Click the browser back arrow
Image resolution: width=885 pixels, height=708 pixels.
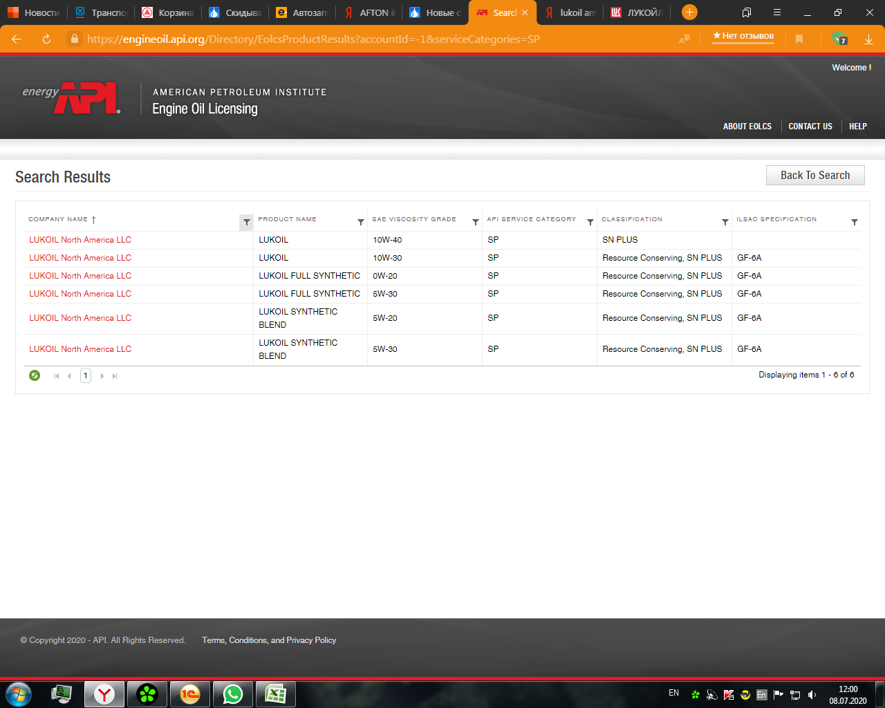coord(17,39)
